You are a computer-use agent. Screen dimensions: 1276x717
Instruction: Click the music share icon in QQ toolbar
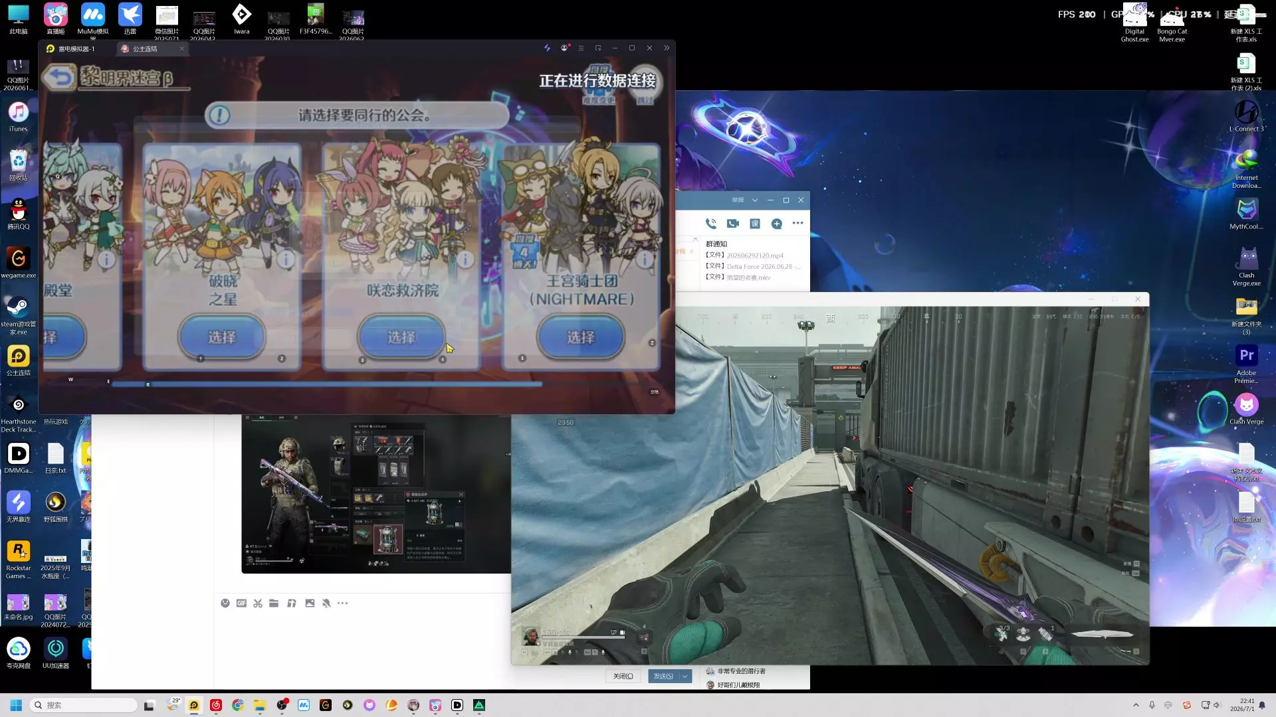[x=291, y=603]
